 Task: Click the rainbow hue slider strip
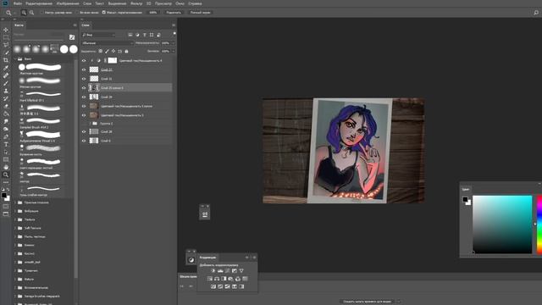[539, 225]
